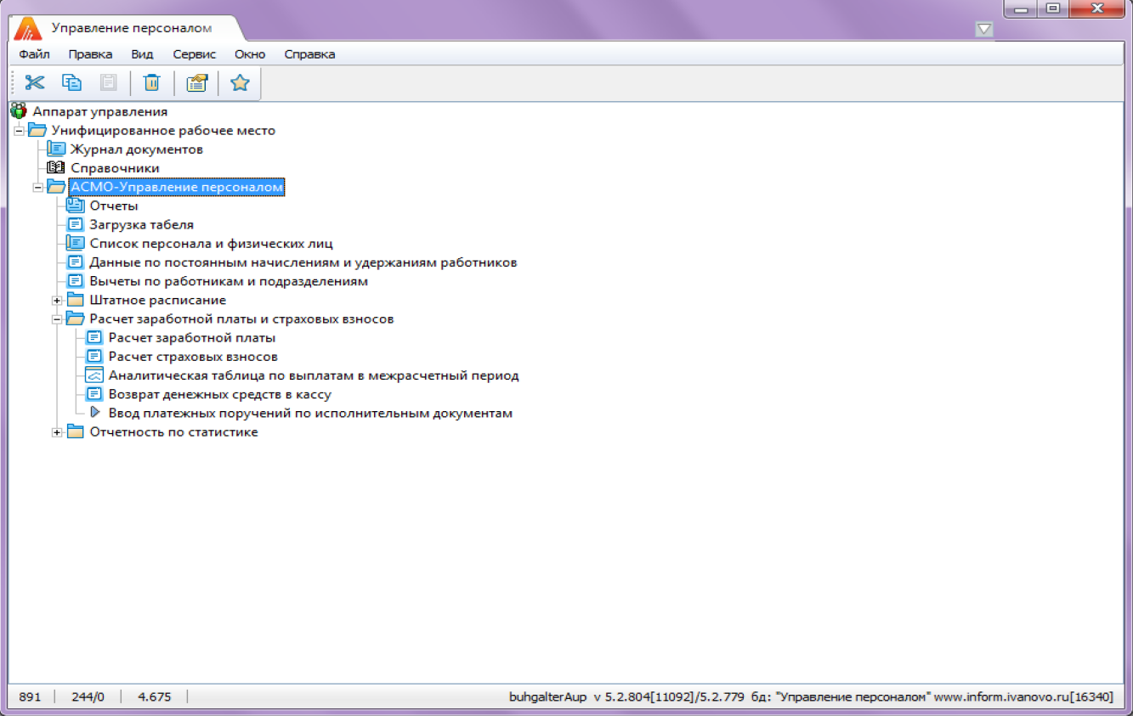Select the Журнал документов label

(136, 149)
